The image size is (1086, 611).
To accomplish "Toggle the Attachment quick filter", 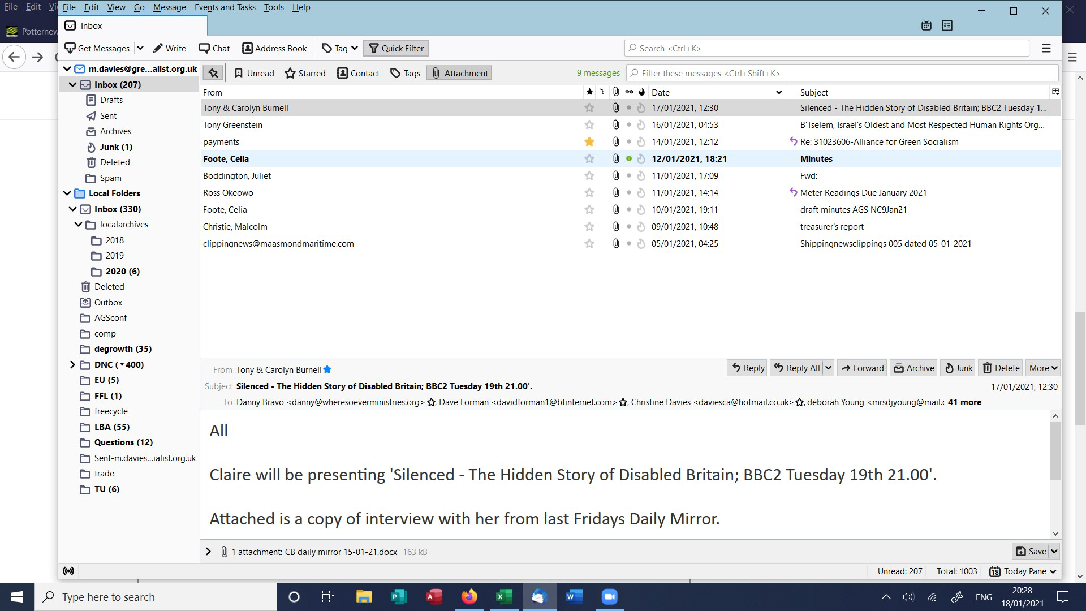I will [x=459, y=73].
